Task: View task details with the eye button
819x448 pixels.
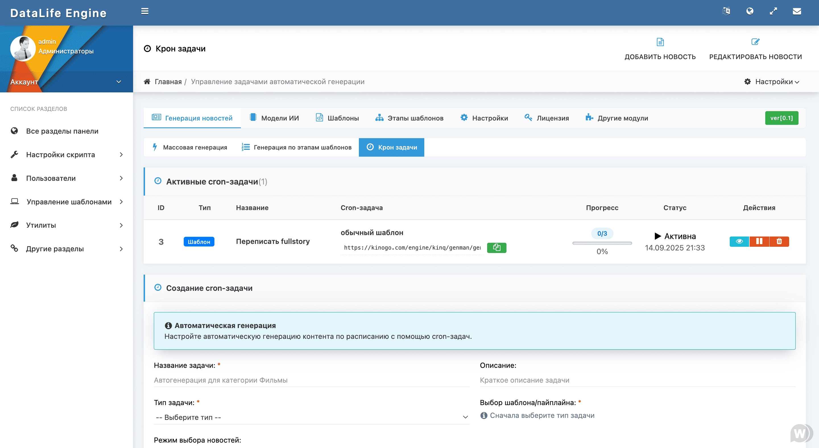Action: pyautogui.click(x=739, y=241)
